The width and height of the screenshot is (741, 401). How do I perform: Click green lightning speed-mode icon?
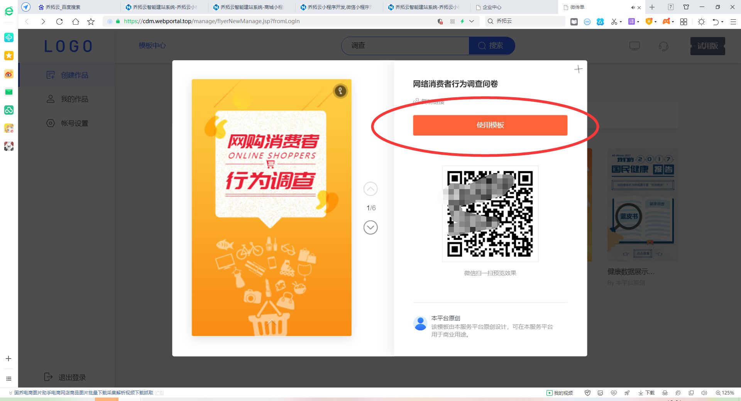[x=462, y=21]
